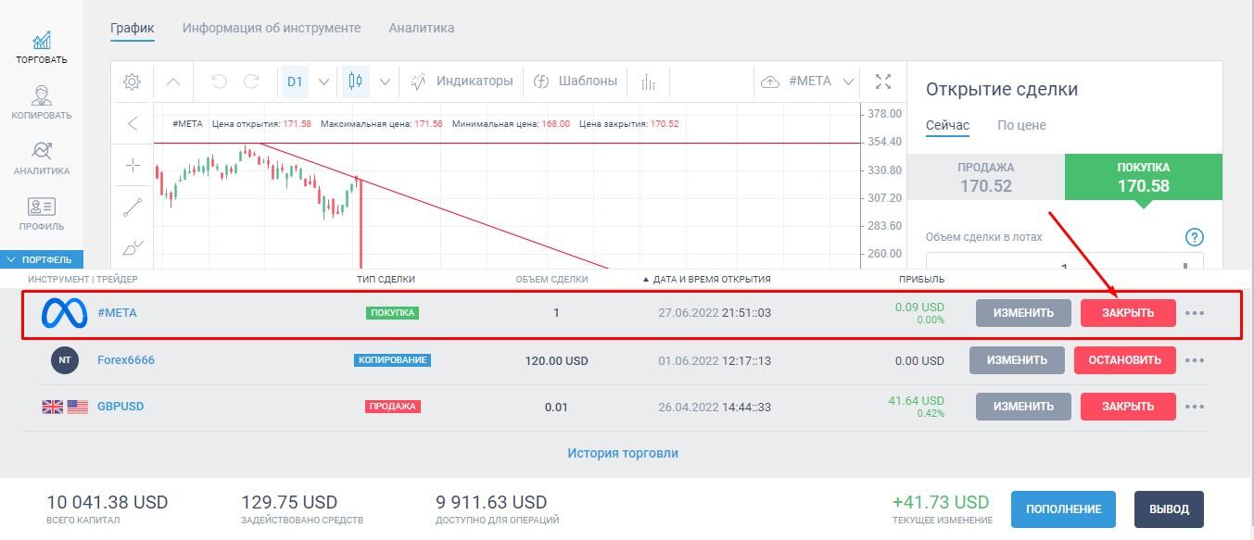Image resolution: width=1254 pixels, height=540 pixels.
Task: Click the redo arrow in chart toolbar
Action: (251, 82)
